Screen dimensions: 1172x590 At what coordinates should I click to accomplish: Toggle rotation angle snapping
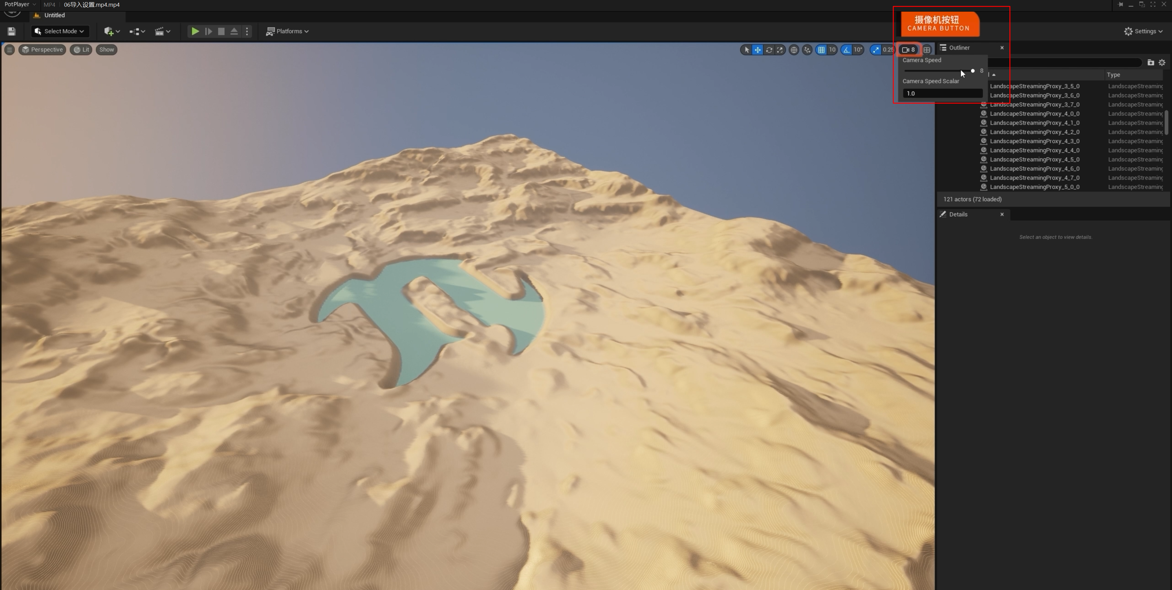pyautogui.click(x=846, y=50)
